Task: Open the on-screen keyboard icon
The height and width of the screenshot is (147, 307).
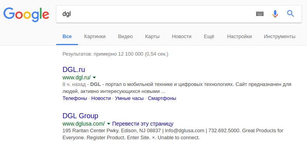Action: (260, 14)
